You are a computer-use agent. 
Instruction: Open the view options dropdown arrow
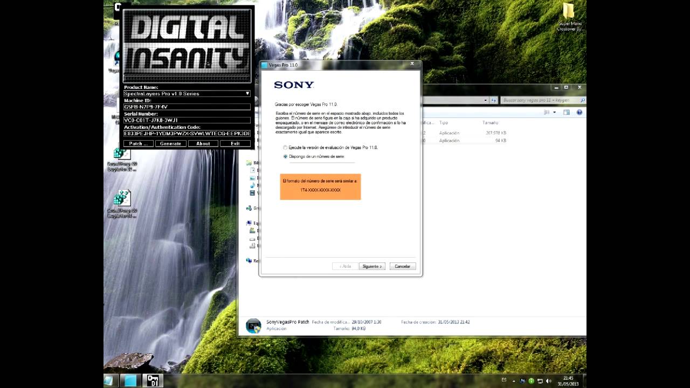554,112
